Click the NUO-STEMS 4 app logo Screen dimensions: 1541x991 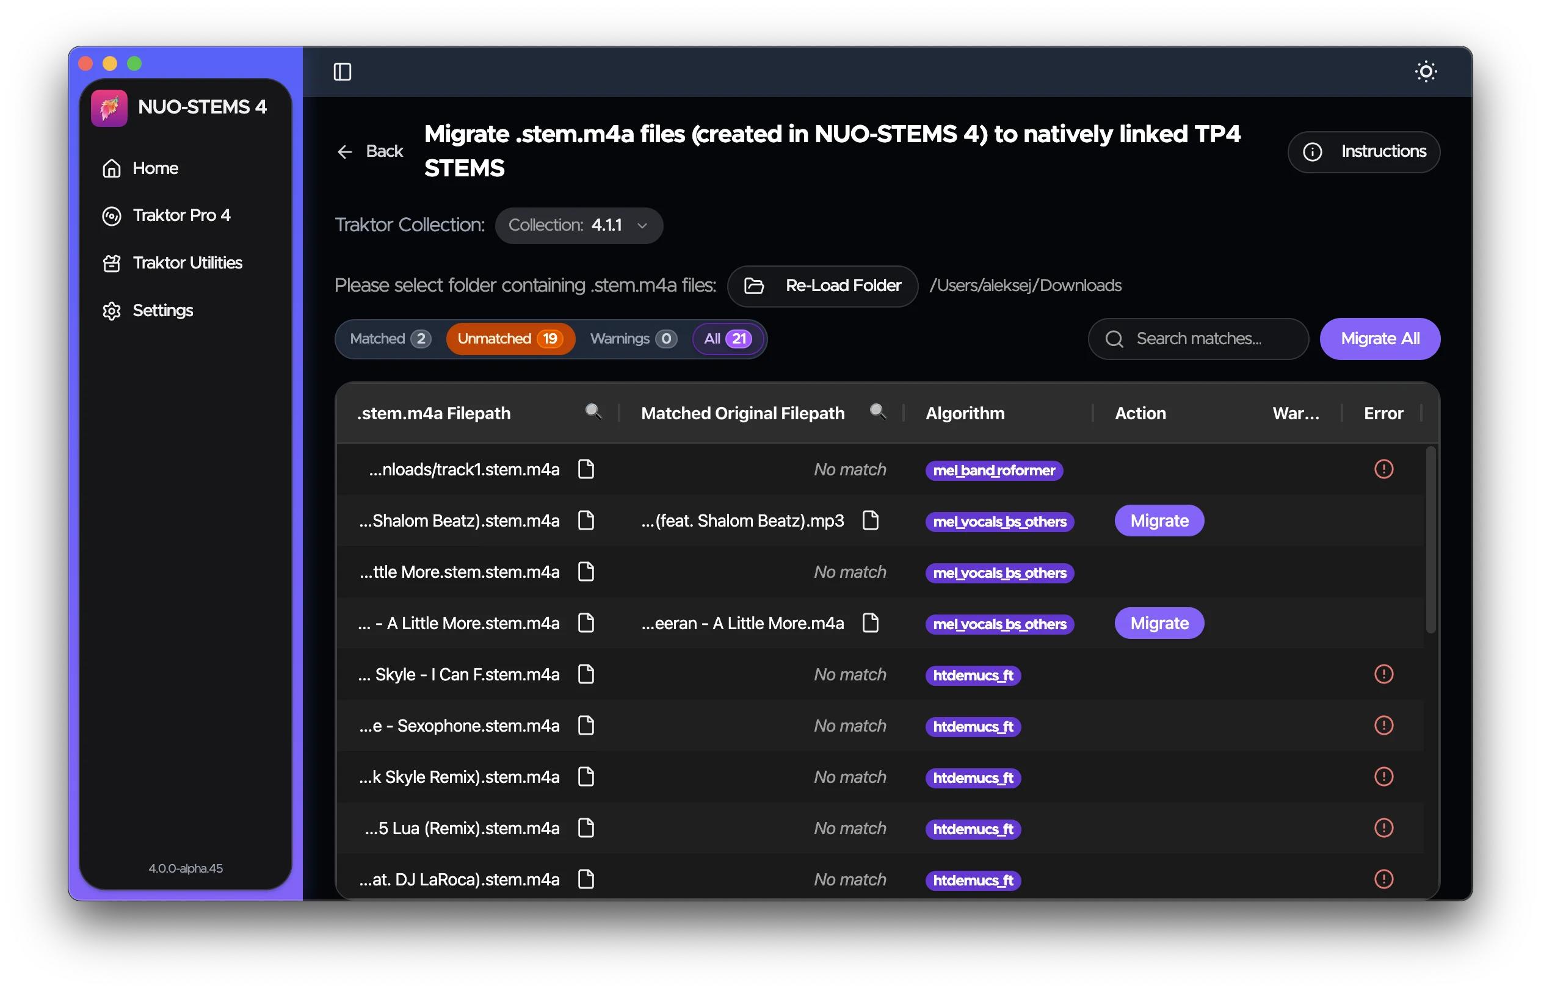pos(109,107)
